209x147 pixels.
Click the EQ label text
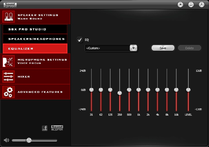[x=87, y=40]
